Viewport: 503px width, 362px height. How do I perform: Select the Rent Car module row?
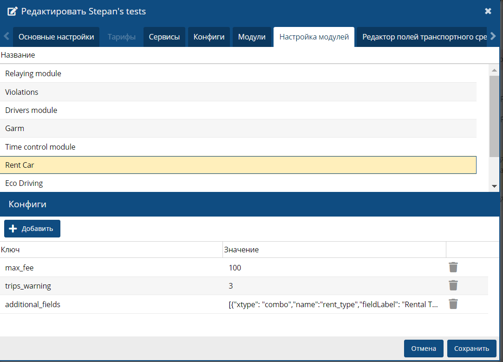tap(238, 165)
